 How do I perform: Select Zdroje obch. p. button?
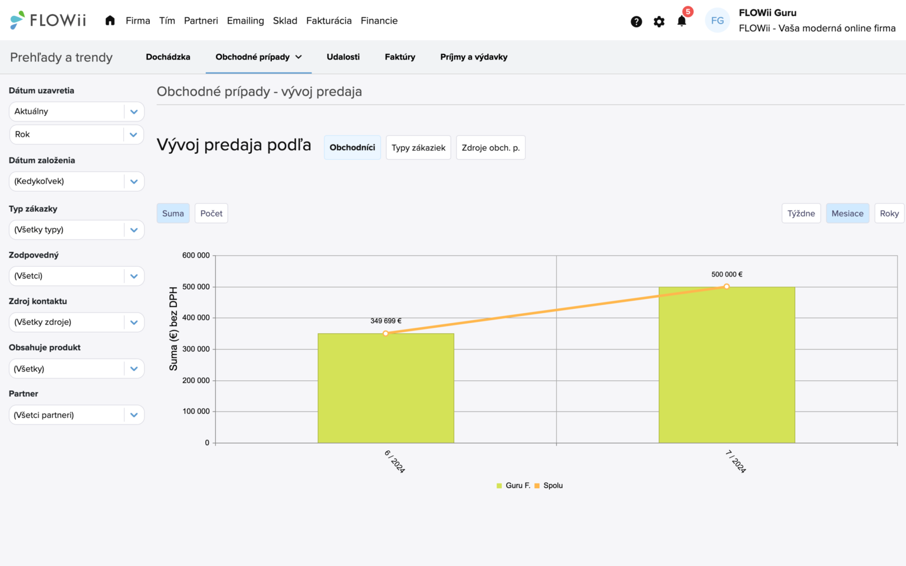[490, 148]
